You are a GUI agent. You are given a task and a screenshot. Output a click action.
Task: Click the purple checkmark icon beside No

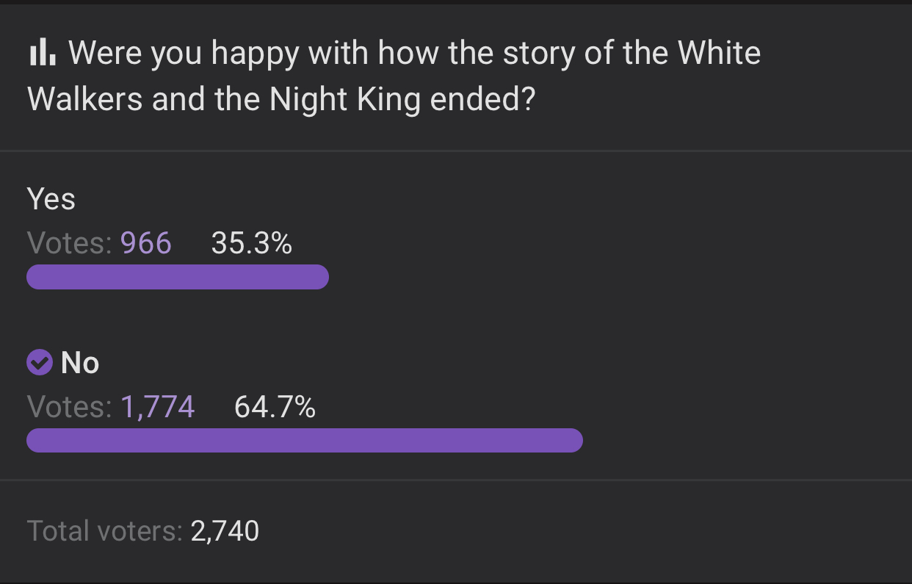[x=40, y=362]
